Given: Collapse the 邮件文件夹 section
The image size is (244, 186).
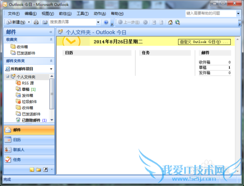Looking at the screenshot, I should (x=51, y=61).
